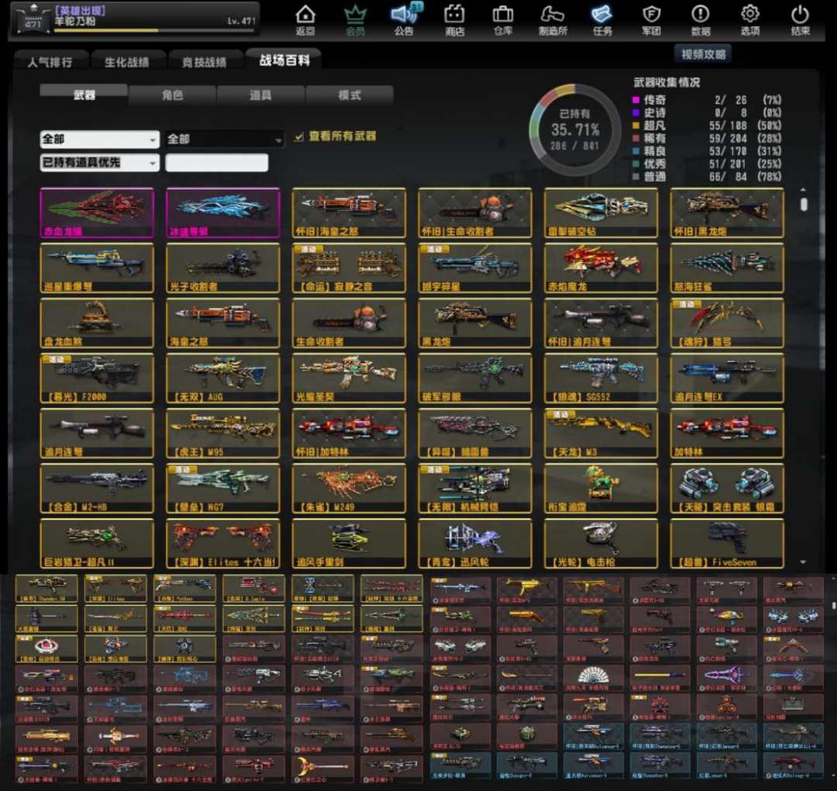Select the 角色 sub-tab
The image size is (837, 791).
tap(173, 95)
